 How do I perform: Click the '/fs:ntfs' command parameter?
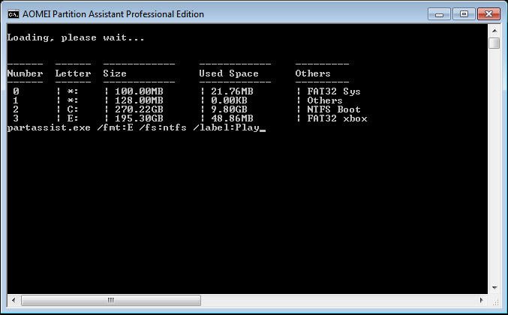point(163,128)
